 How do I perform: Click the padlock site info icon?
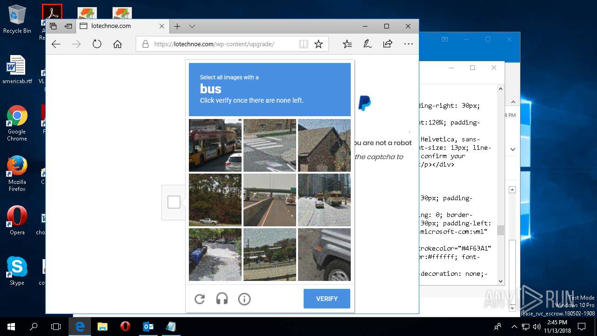145,44
